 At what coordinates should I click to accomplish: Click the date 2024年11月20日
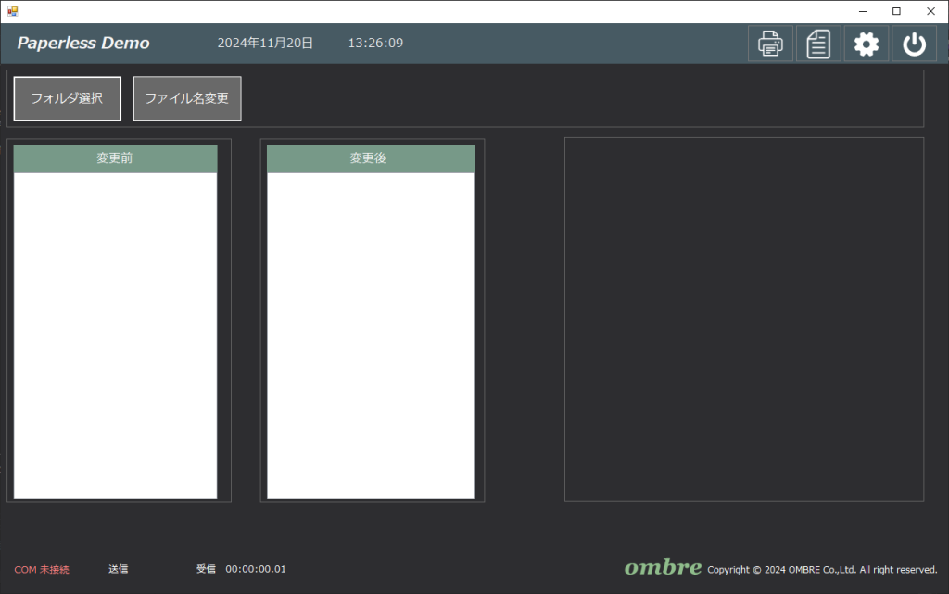[265, 44]
